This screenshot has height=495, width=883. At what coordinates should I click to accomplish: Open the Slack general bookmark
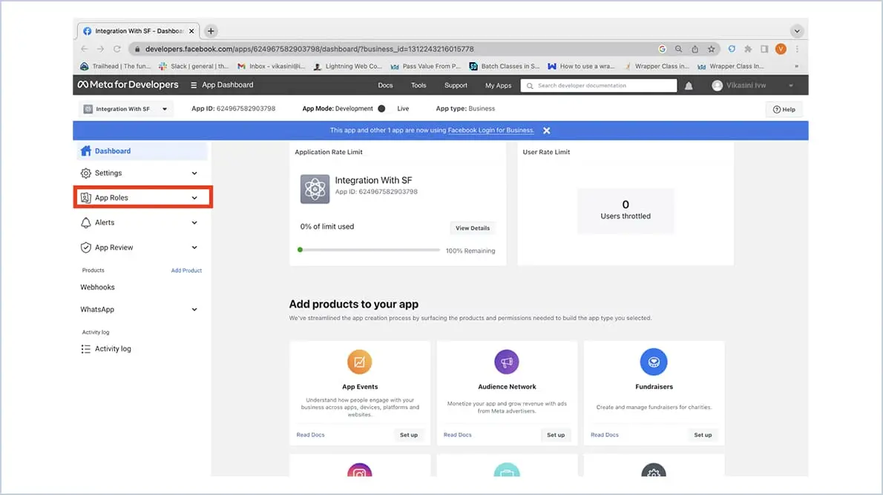(x=194, y=67)
